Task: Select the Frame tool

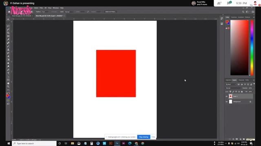Action: [x=8, y=36]
